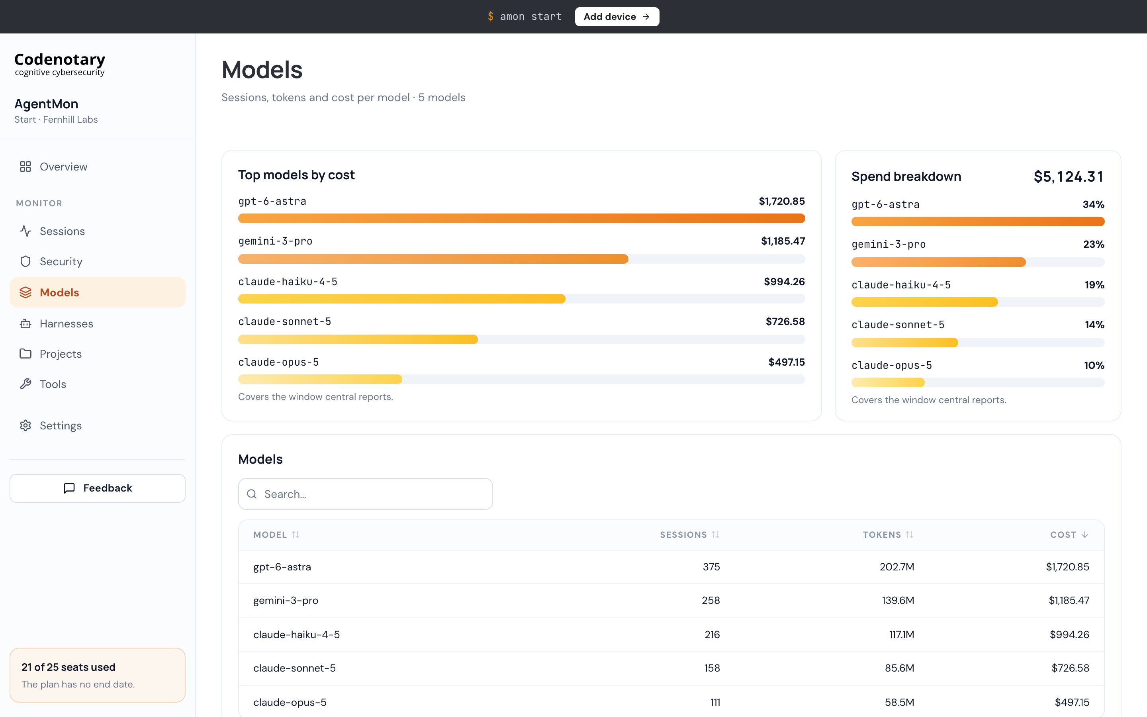Open the Feedback form button

pyautogui.click(x=98, y=488)
